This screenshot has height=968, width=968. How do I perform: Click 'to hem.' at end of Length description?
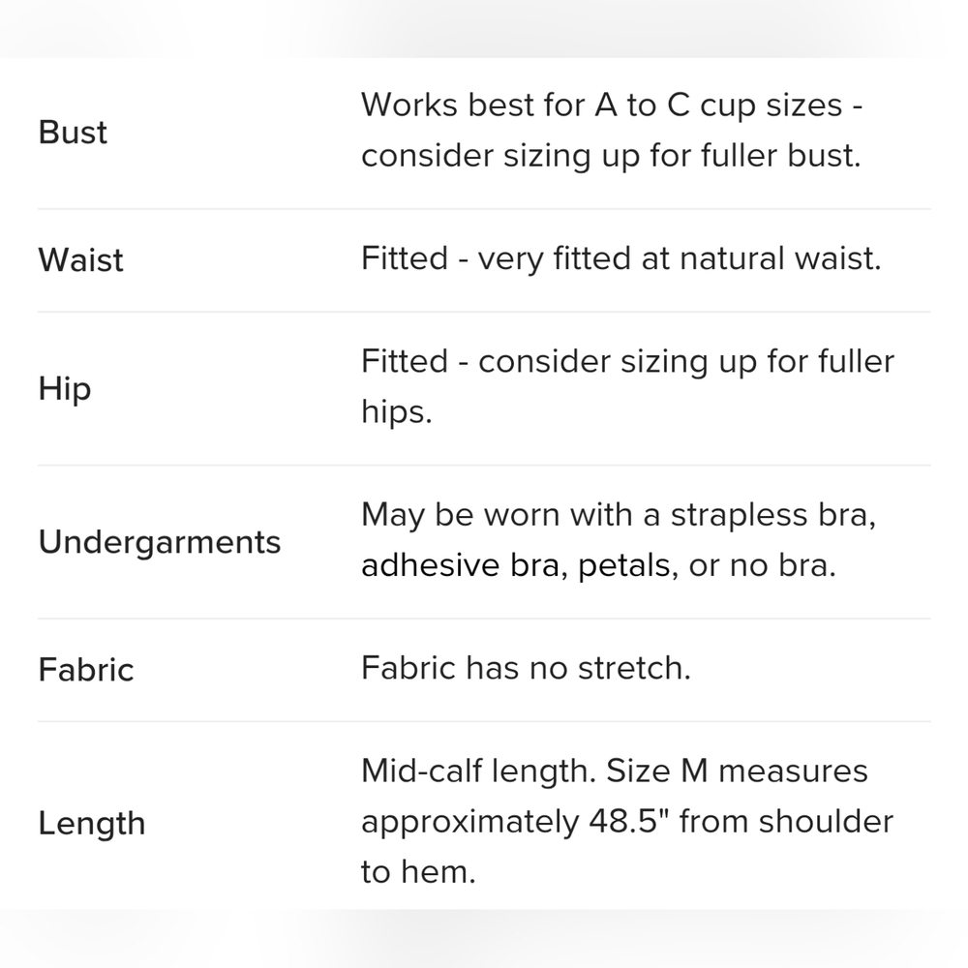(x=418, y=872)
